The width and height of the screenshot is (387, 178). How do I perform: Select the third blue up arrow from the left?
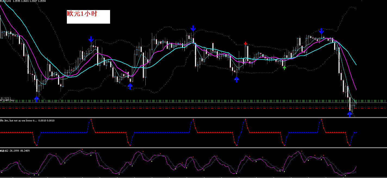pyautogui.click(x=236, y=79)
